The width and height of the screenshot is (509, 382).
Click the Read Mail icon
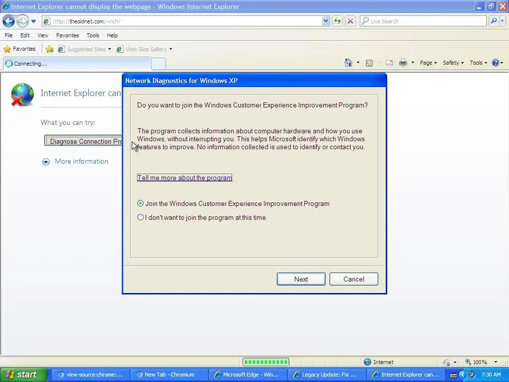[x=389, y=63]
